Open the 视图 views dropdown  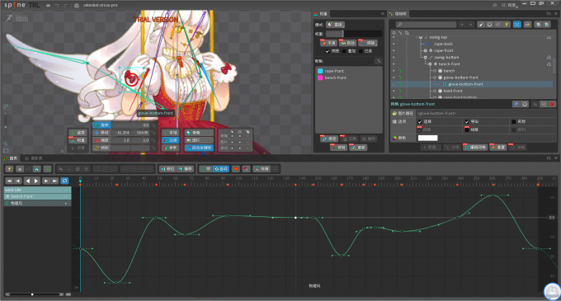click(510, 5)
